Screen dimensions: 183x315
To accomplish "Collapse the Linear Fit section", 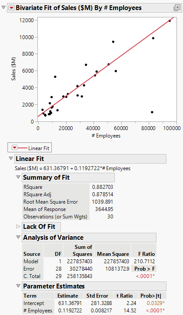I will (11, 158).
